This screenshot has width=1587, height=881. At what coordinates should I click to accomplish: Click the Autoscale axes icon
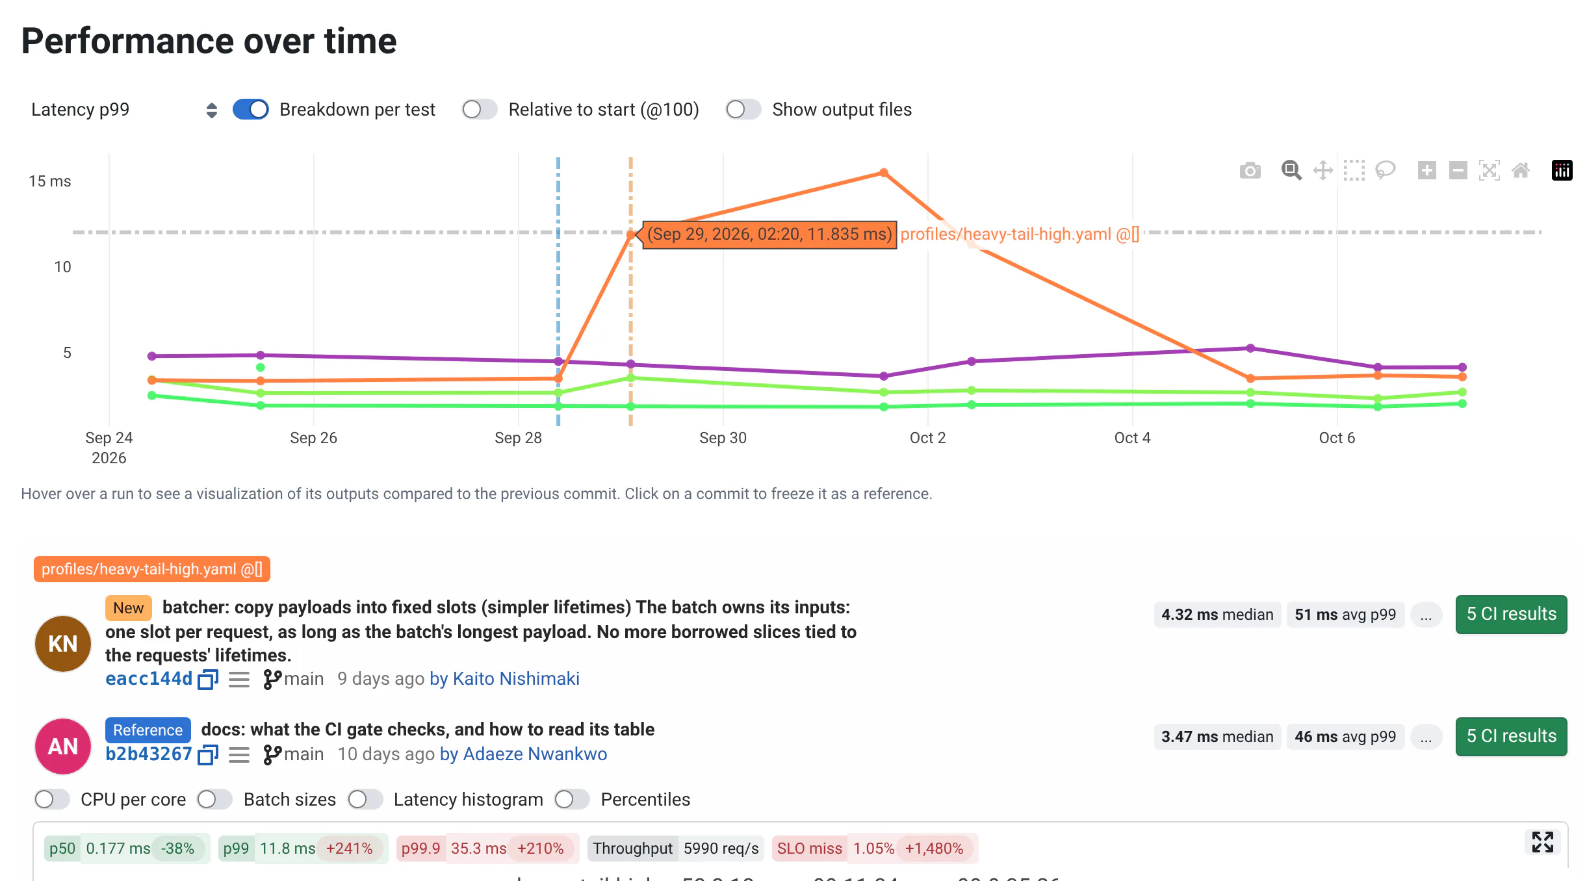click(1489, 171)
